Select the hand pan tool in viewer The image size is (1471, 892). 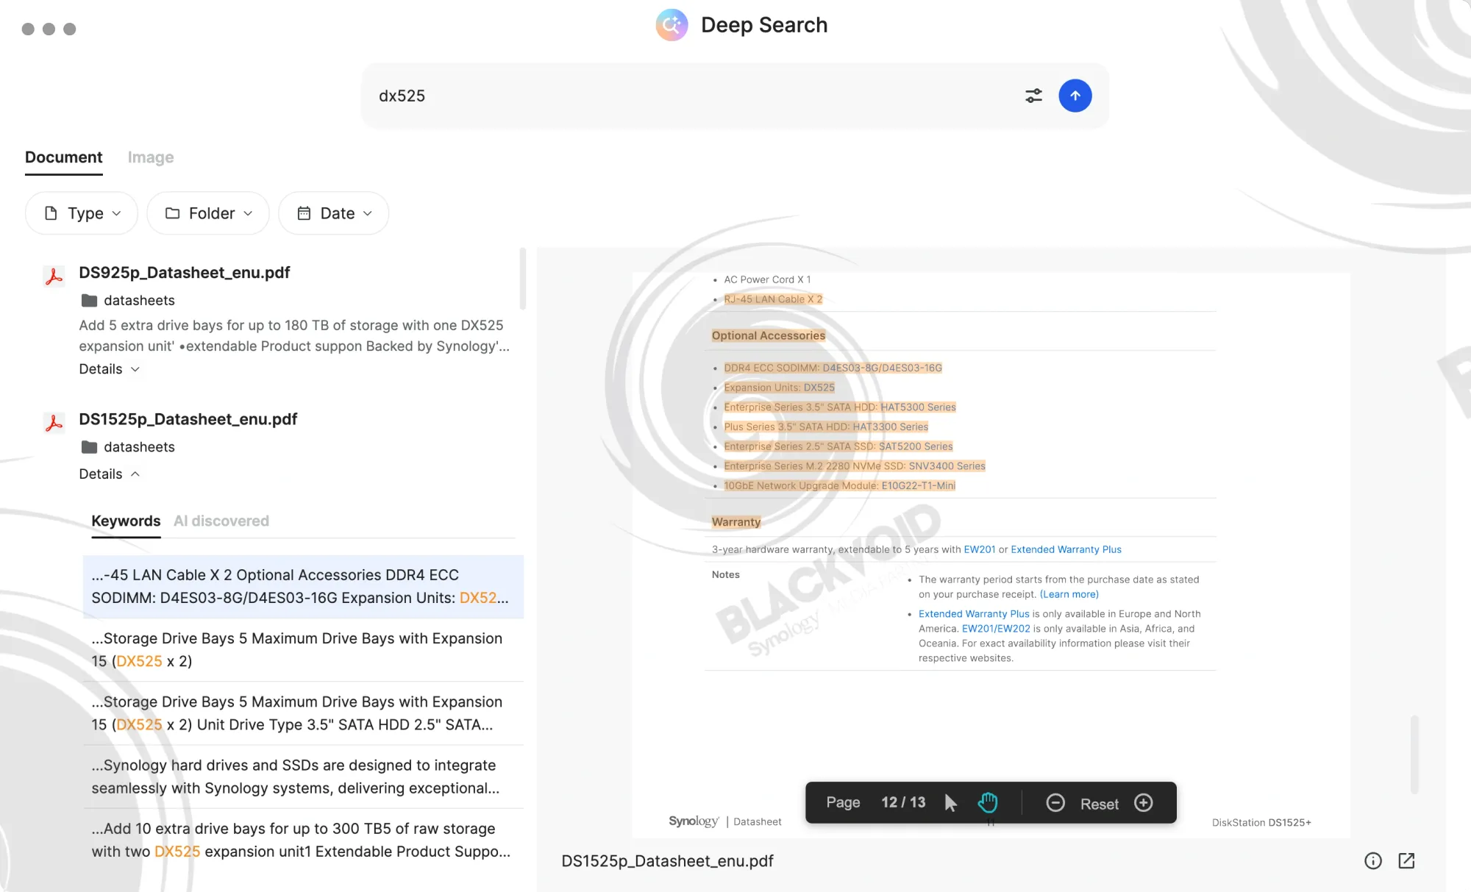pyautogui.click(x=988, y=802)
